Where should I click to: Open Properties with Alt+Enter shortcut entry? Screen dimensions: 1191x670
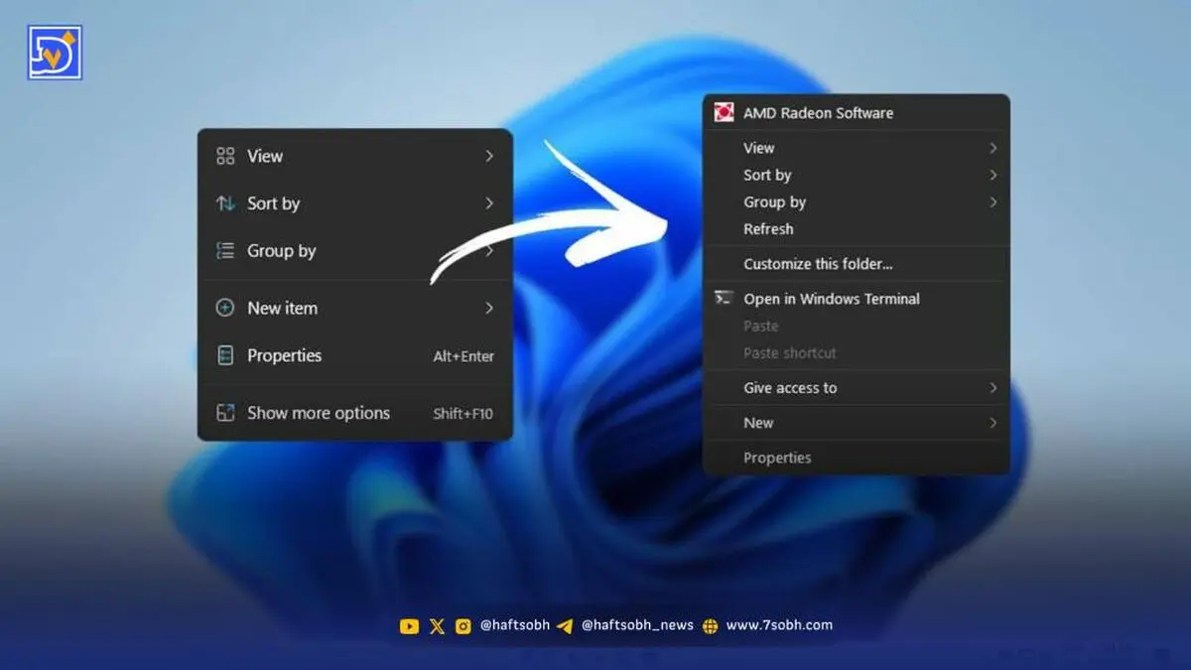click(x=355, y=355)
